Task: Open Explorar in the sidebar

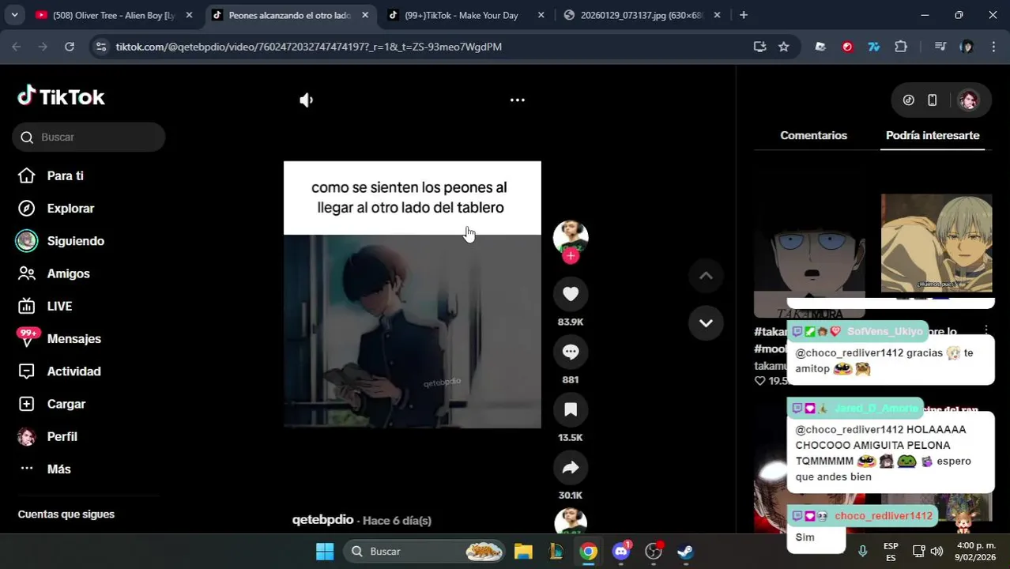Action: pyautogui.click(x=70, y=209)
